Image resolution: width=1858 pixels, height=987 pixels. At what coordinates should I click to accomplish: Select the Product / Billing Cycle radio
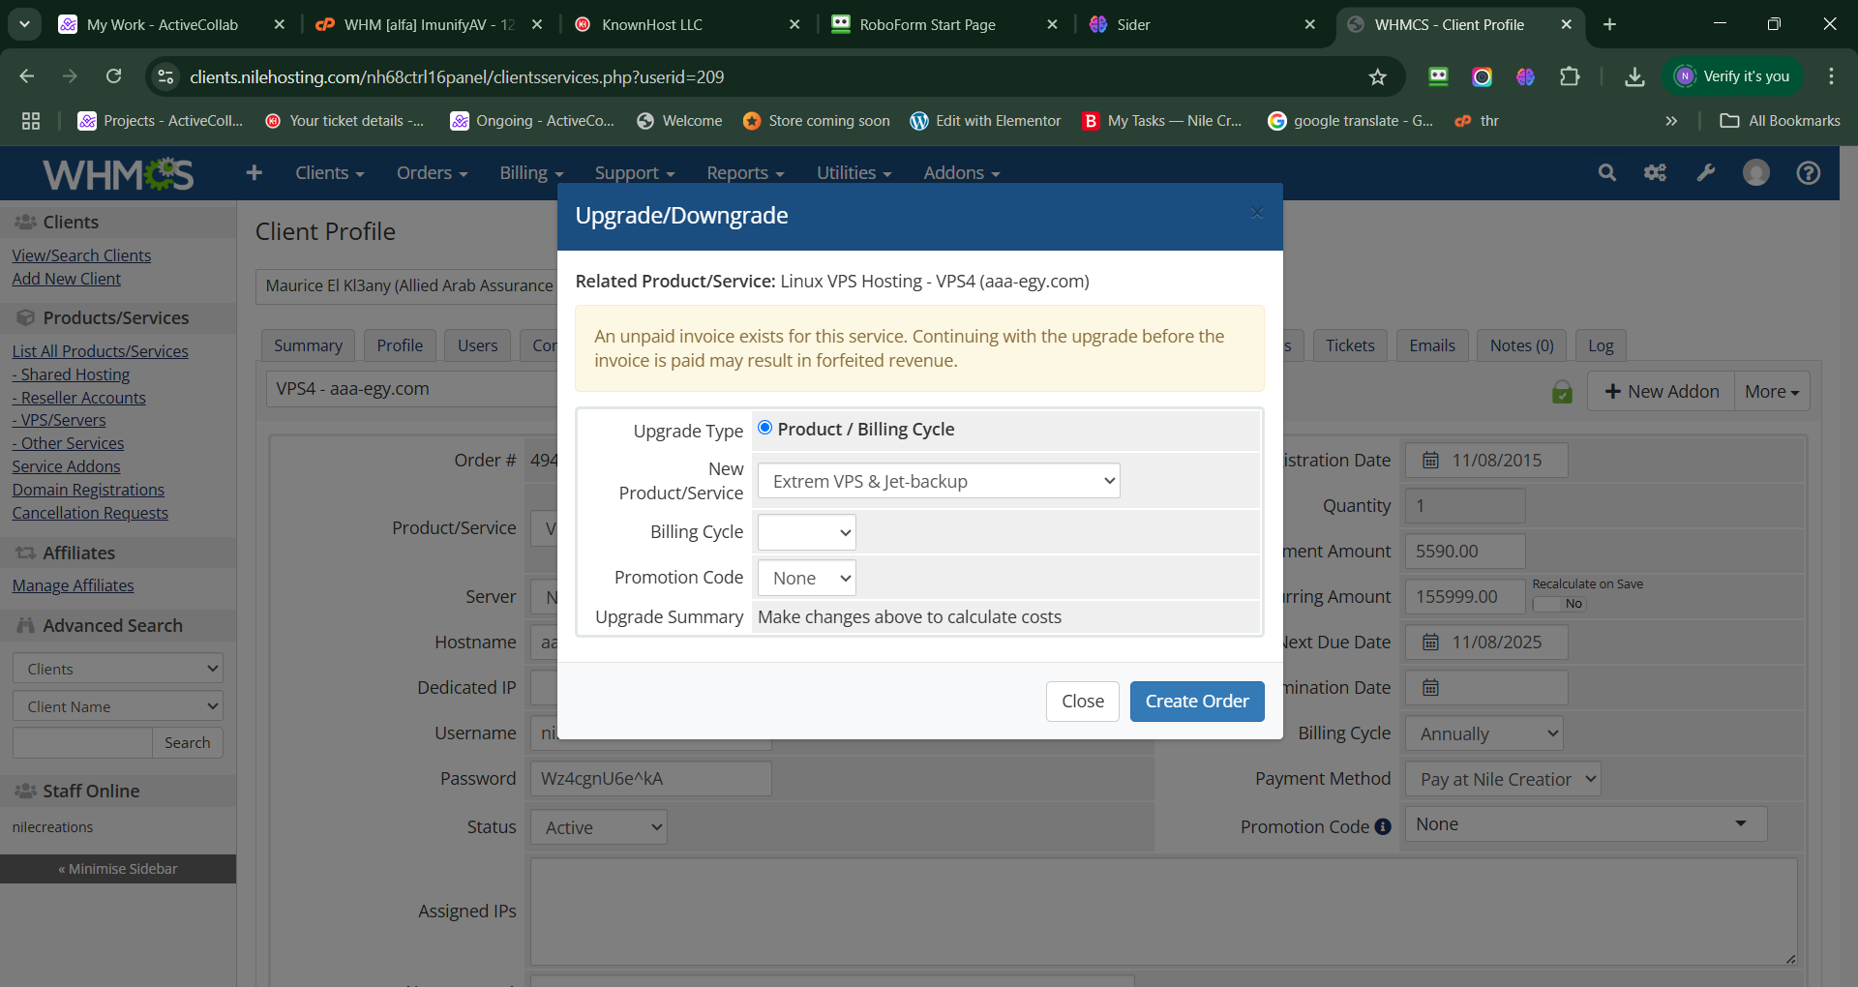pos(764,428)
